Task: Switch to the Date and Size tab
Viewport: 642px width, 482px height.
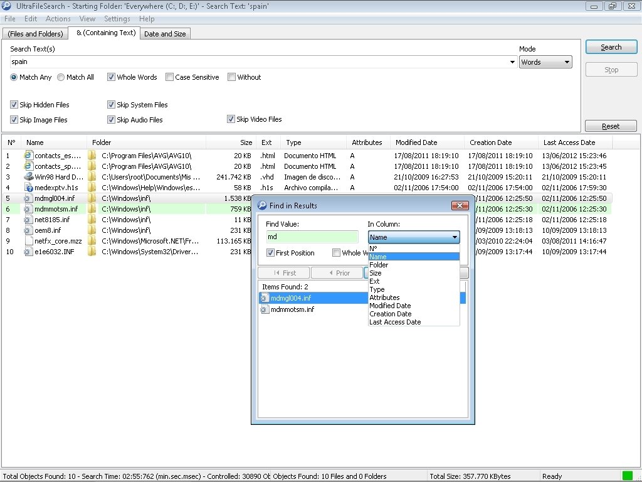Action: pos(165,34)
